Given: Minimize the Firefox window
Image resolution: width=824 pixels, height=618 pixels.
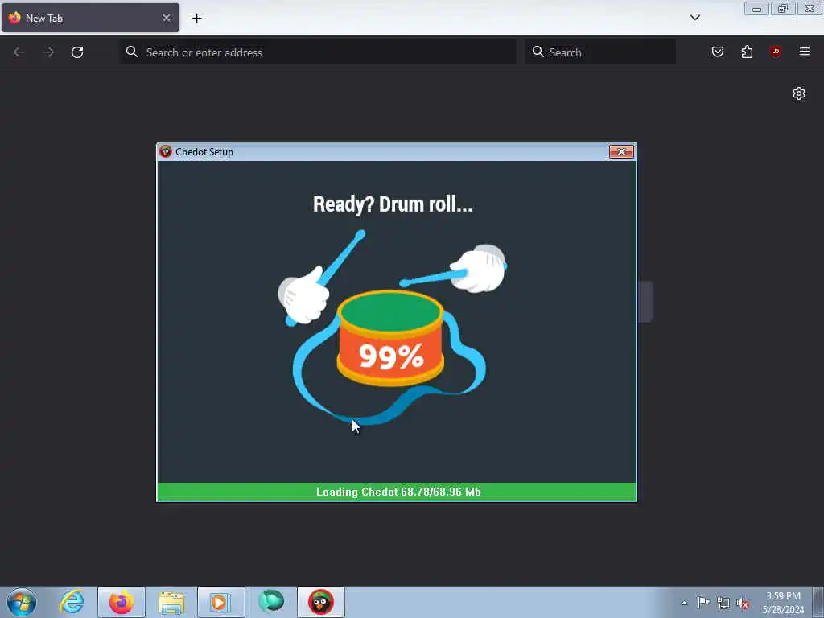Looking at the screenshot, I should coord(756,9).
